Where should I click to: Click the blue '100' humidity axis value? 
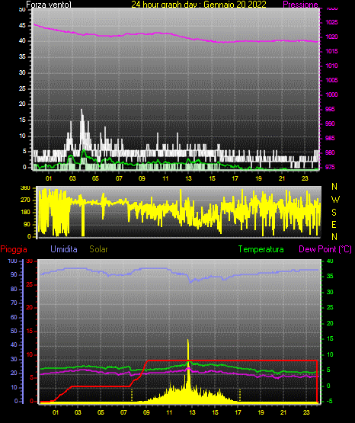(x=12, y=261)
